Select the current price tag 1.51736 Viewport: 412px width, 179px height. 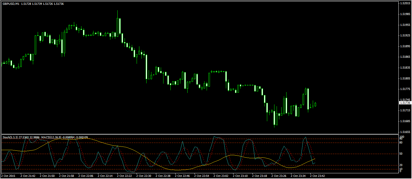click(x=405, y=103)
